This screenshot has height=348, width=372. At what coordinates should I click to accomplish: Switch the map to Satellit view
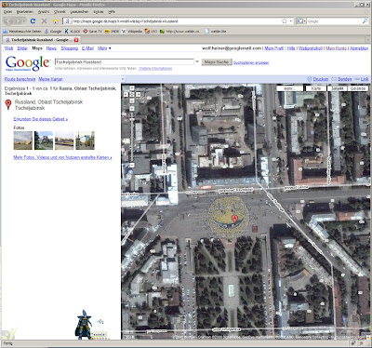pos(337,88)
